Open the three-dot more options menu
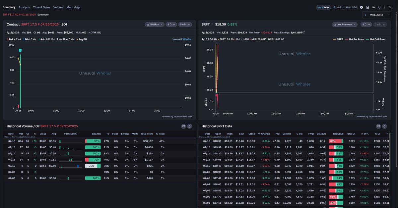 point(384,7)
